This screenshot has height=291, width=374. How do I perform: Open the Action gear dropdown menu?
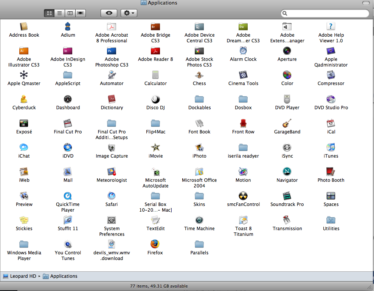[x=129, y=13]
